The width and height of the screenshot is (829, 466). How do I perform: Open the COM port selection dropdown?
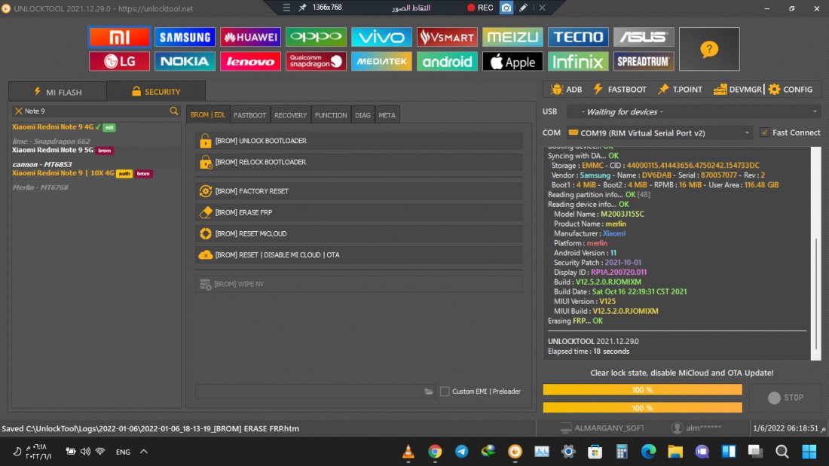[747, 132]
